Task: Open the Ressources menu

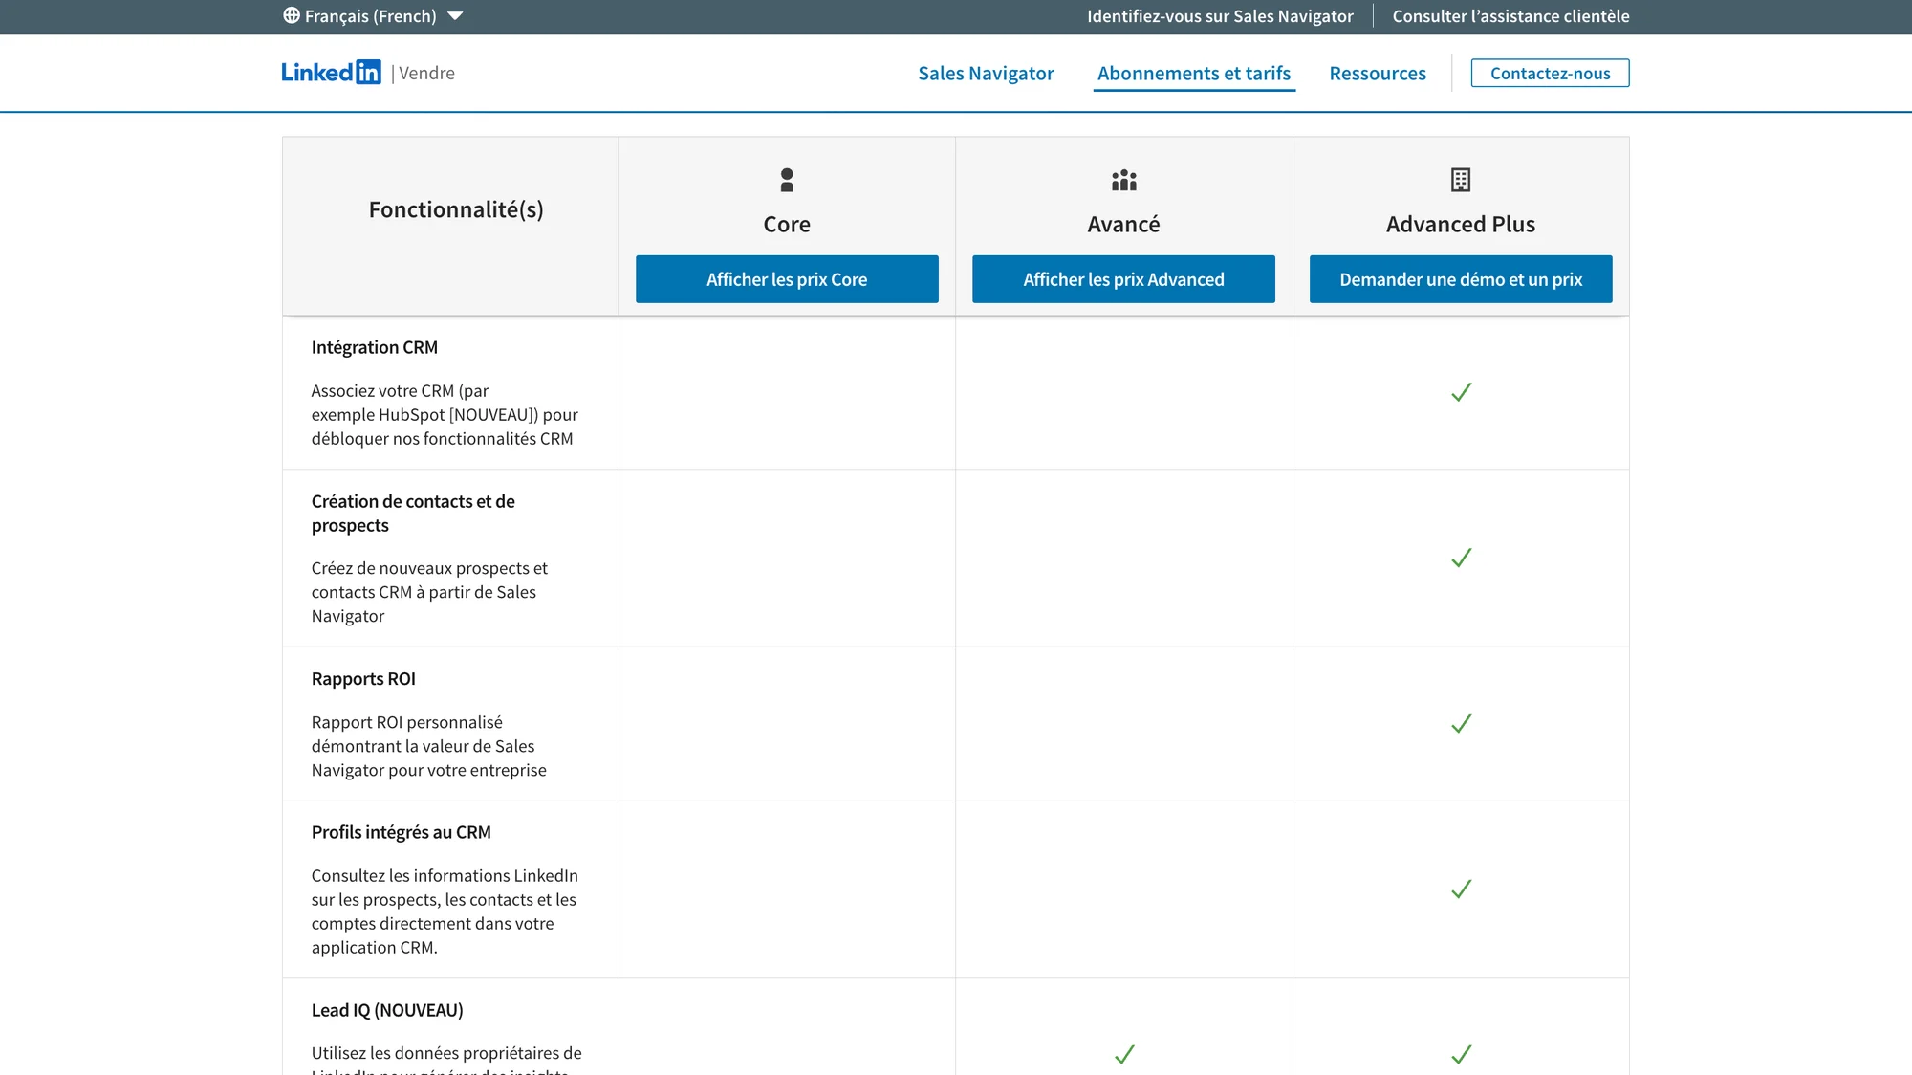Action: [1378, 74]
